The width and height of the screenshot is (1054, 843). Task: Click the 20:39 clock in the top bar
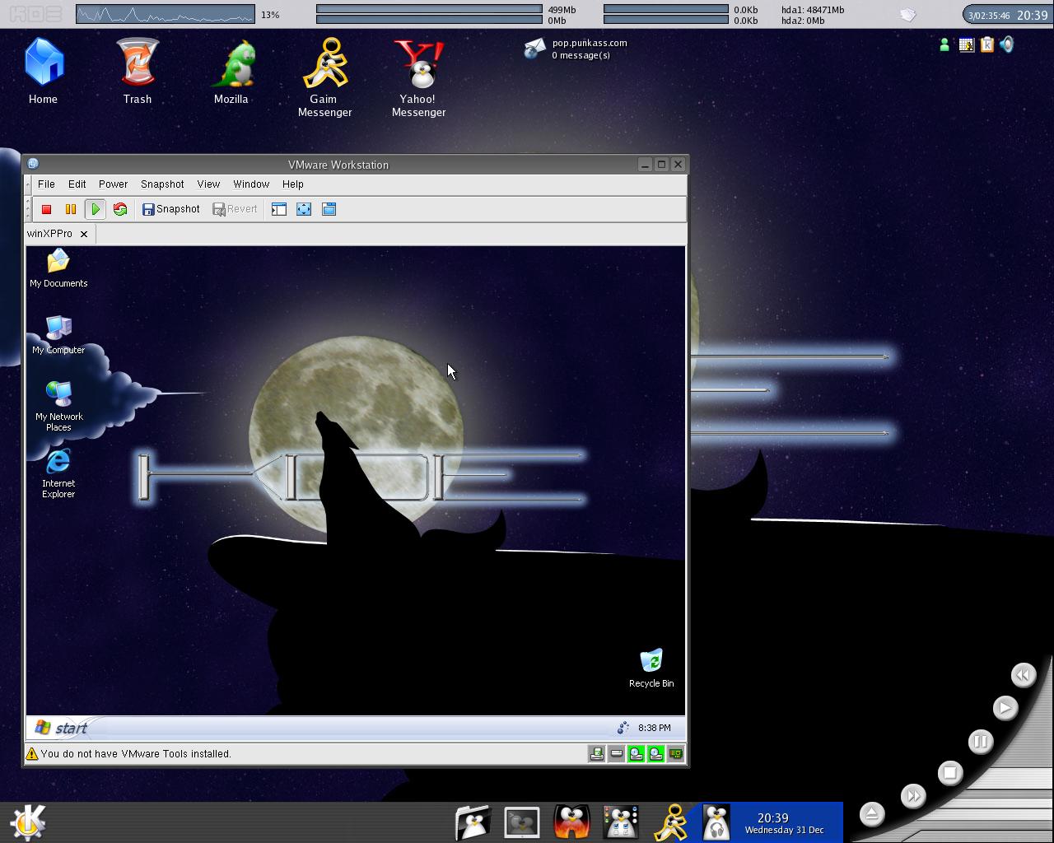tap(1032, 15)
